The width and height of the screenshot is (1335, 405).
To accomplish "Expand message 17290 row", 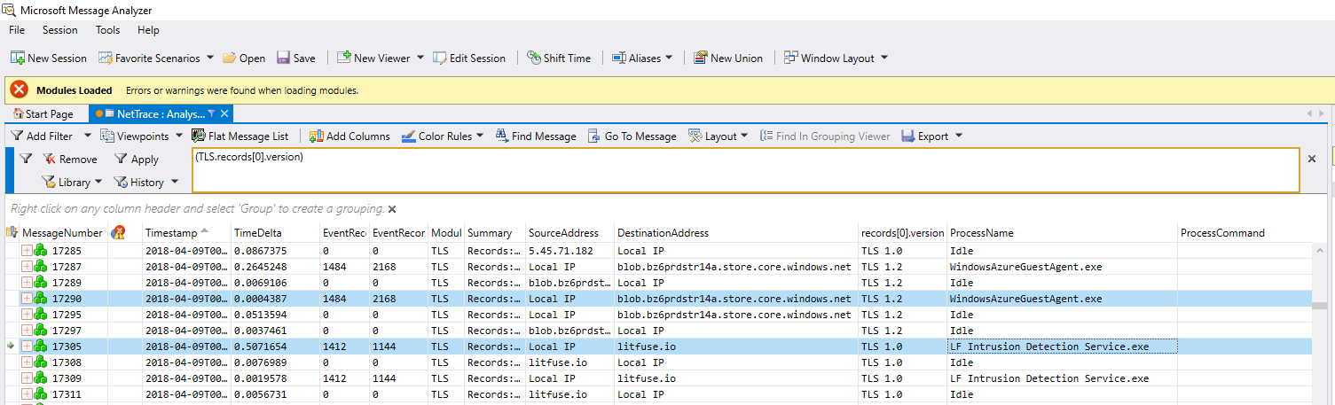I will (27, 299).
